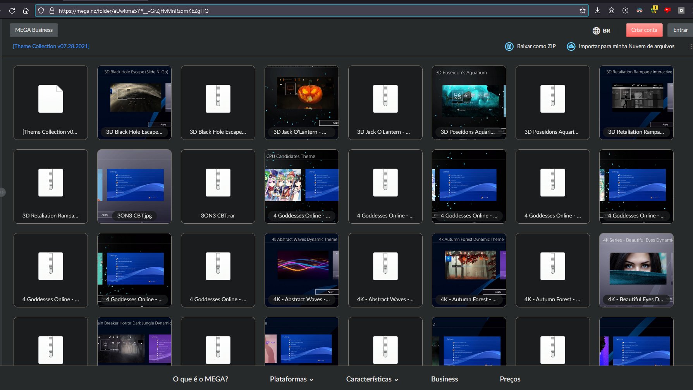
Task: Click the gray square extension icon
Action: point(681,11)
